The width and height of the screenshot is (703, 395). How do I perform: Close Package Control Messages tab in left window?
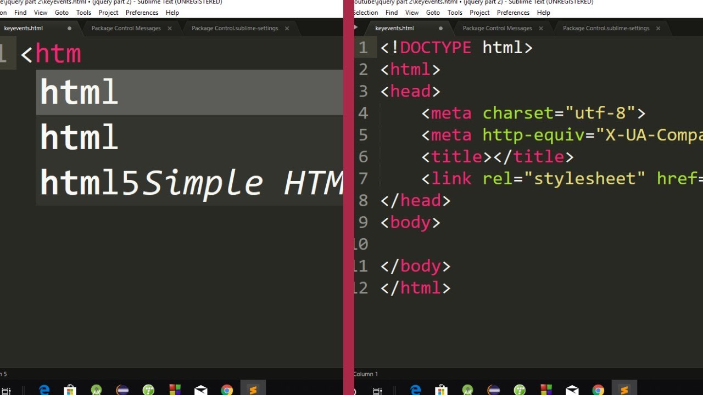[170, 28]
